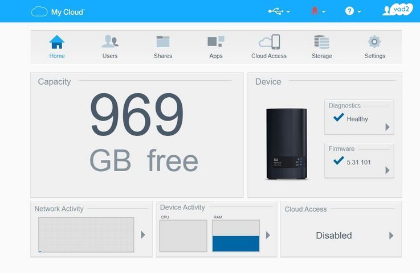
Task: Expand the USB dropdown arrow
Action: coord(288,11)
